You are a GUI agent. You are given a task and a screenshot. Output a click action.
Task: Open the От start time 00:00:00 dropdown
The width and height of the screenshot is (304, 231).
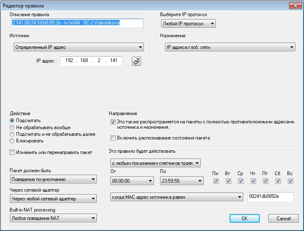click(132, 181)
